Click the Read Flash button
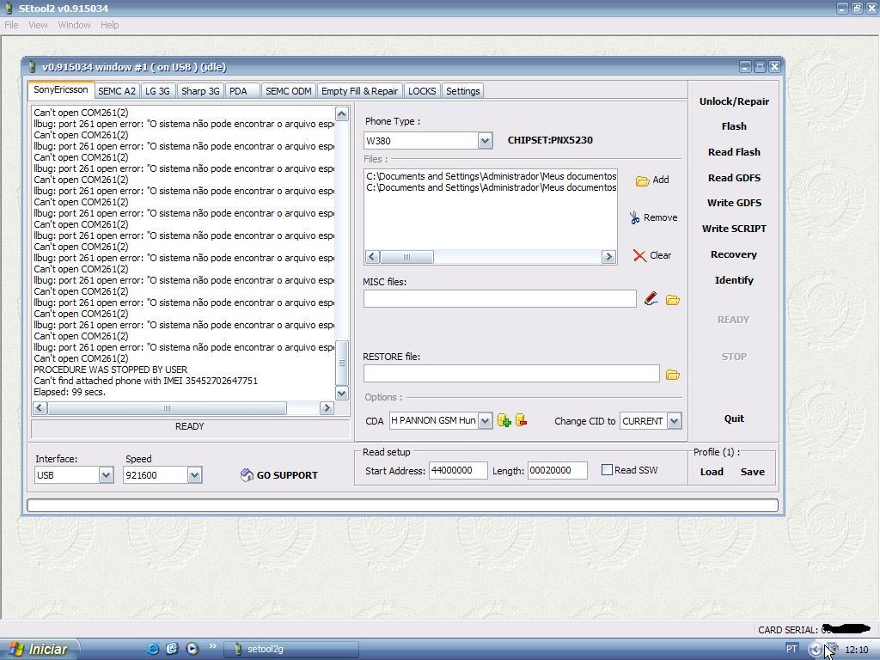Screen dimensions: 880x660 [x=734, y=152]
